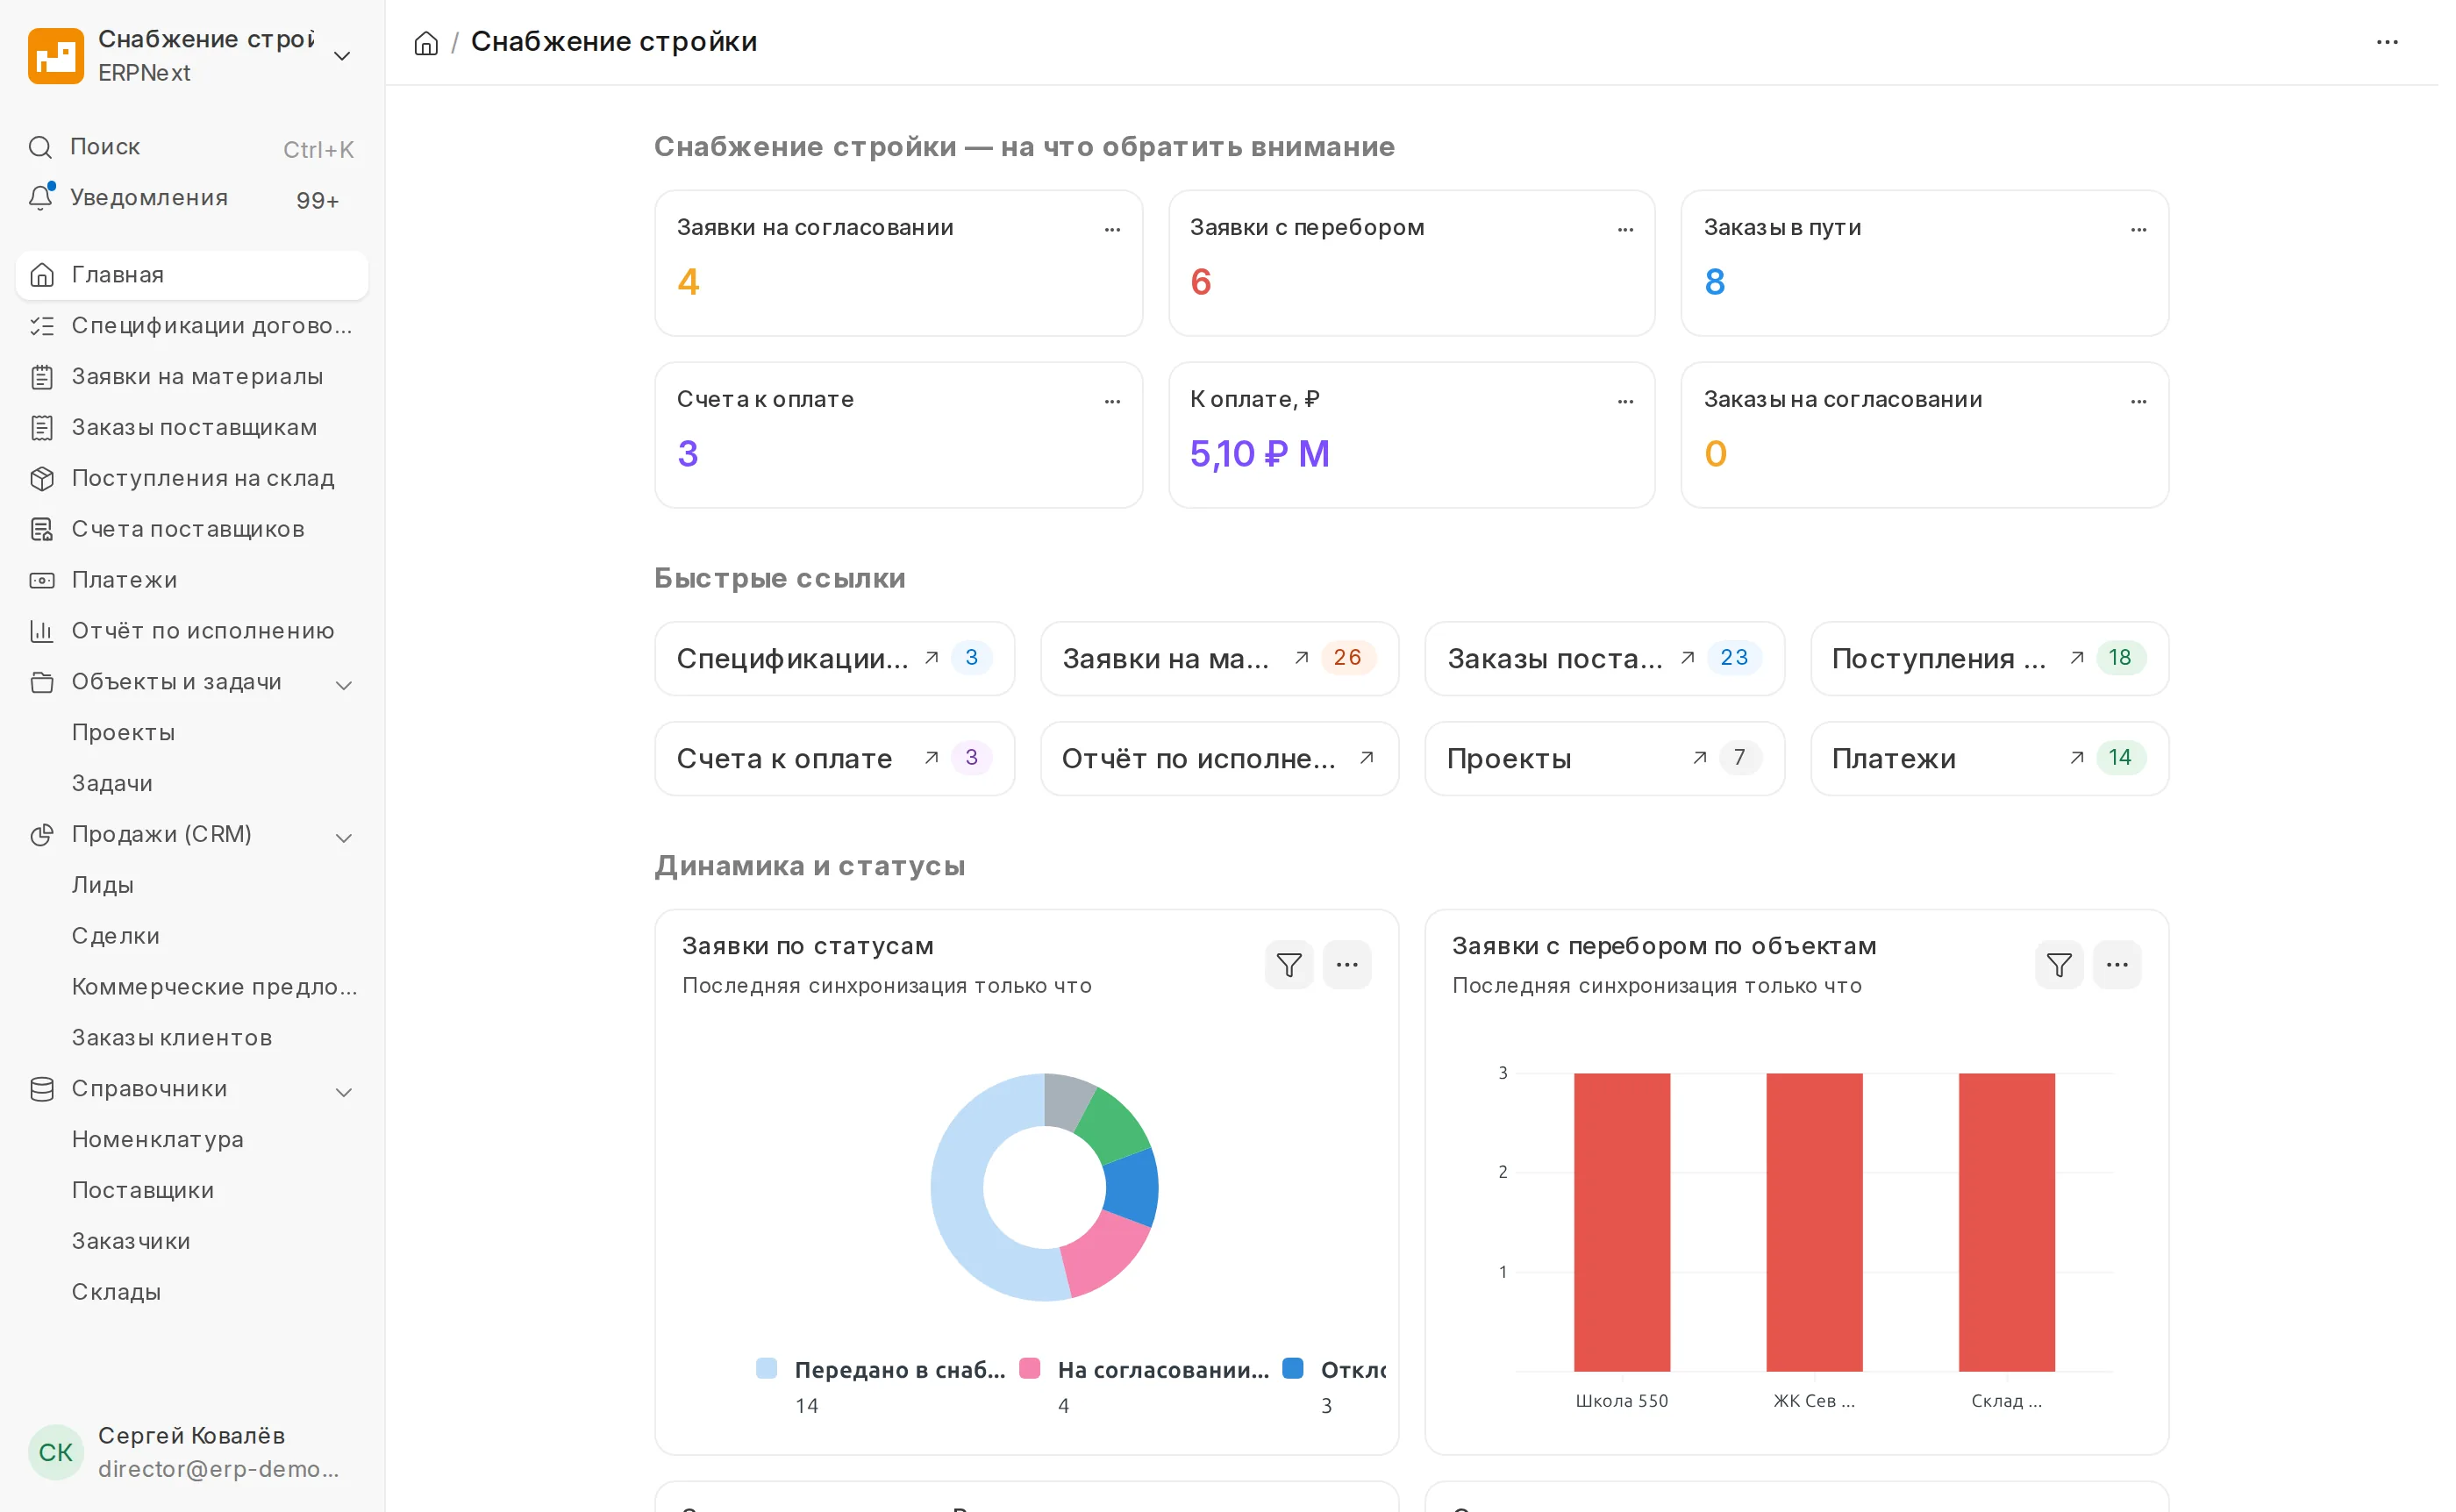This screenshot has height=1512, width=2456.
Task: Open the filter on Заявки с перебором по объектам chart
Action: click(x=2074, y=971)
